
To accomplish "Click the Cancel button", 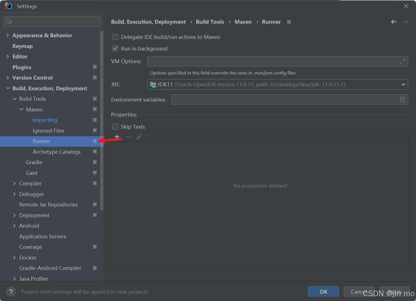I will (x=359, y=292).
